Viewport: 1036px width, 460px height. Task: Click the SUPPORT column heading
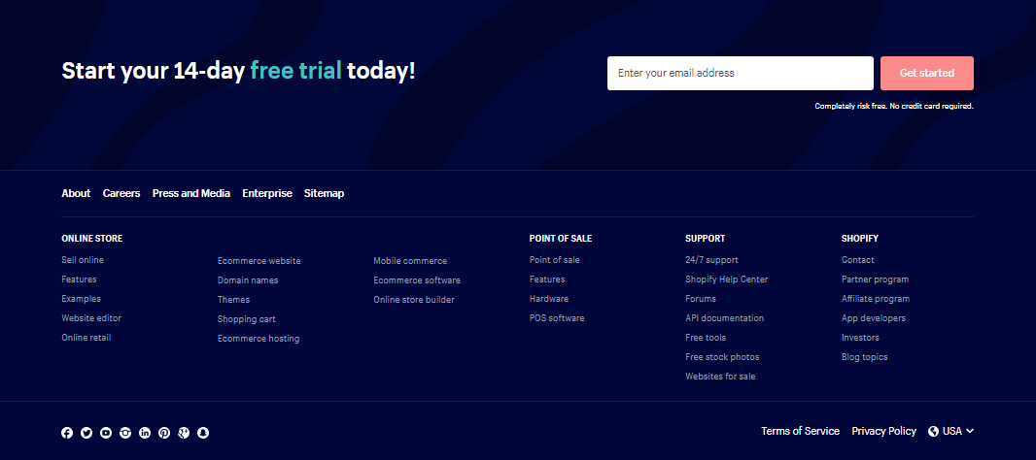click(705, 239)
